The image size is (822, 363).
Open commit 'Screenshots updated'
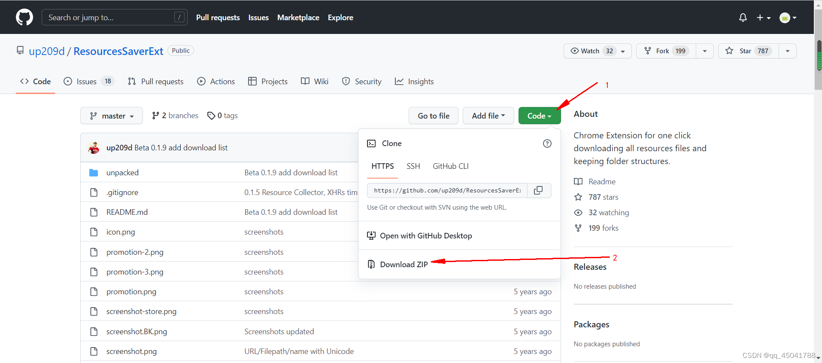[x=279, y=332]
